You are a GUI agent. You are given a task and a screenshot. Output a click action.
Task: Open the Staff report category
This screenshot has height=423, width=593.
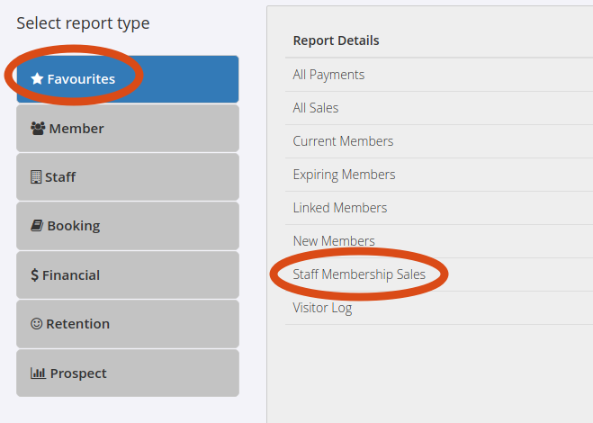point(128,176)
